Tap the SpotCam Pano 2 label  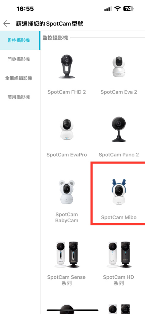click(119, 155)
